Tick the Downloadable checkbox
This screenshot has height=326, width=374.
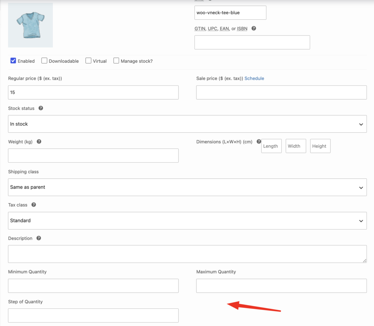[x=44, y=61]
